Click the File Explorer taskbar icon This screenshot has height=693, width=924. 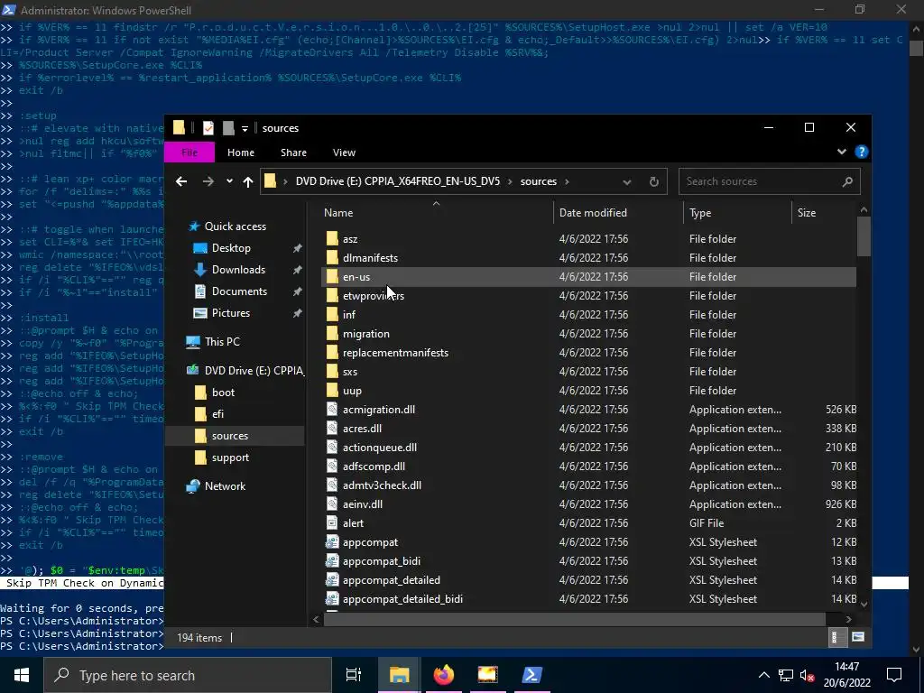(x=399, y=675)
